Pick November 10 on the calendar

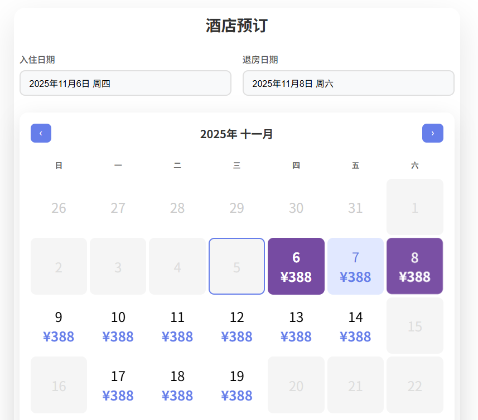tap(118, 326)
